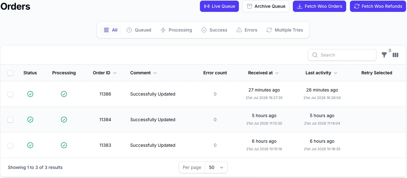Click status check icon for order 11384
This screenshot has width=407, height=178.
(x=30, y=120)
